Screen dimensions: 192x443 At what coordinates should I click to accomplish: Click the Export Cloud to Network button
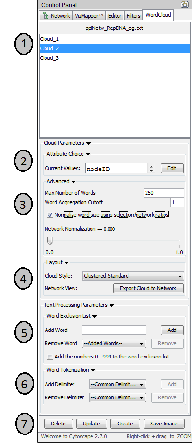click(x=148, y=289)
